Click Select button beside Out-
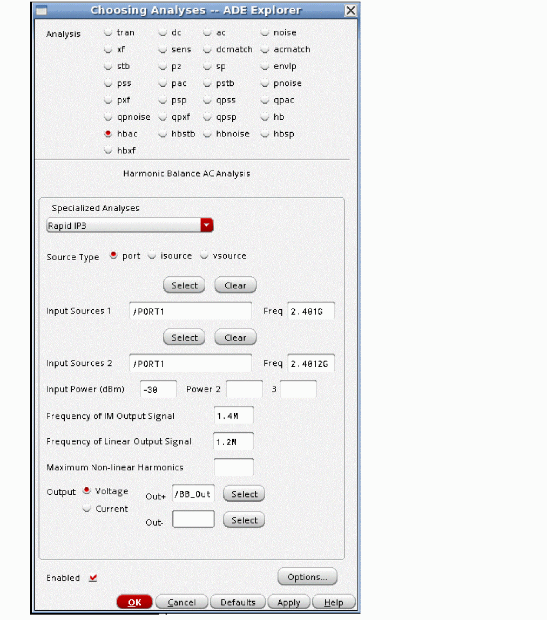 pyautogui.click(x=244, y=520)
